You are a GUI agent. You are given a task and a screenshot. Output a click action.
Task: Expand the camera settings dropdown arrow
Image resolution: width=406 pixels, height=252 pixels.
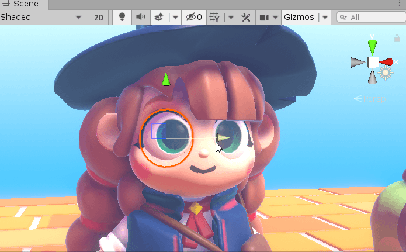point(276,18)
